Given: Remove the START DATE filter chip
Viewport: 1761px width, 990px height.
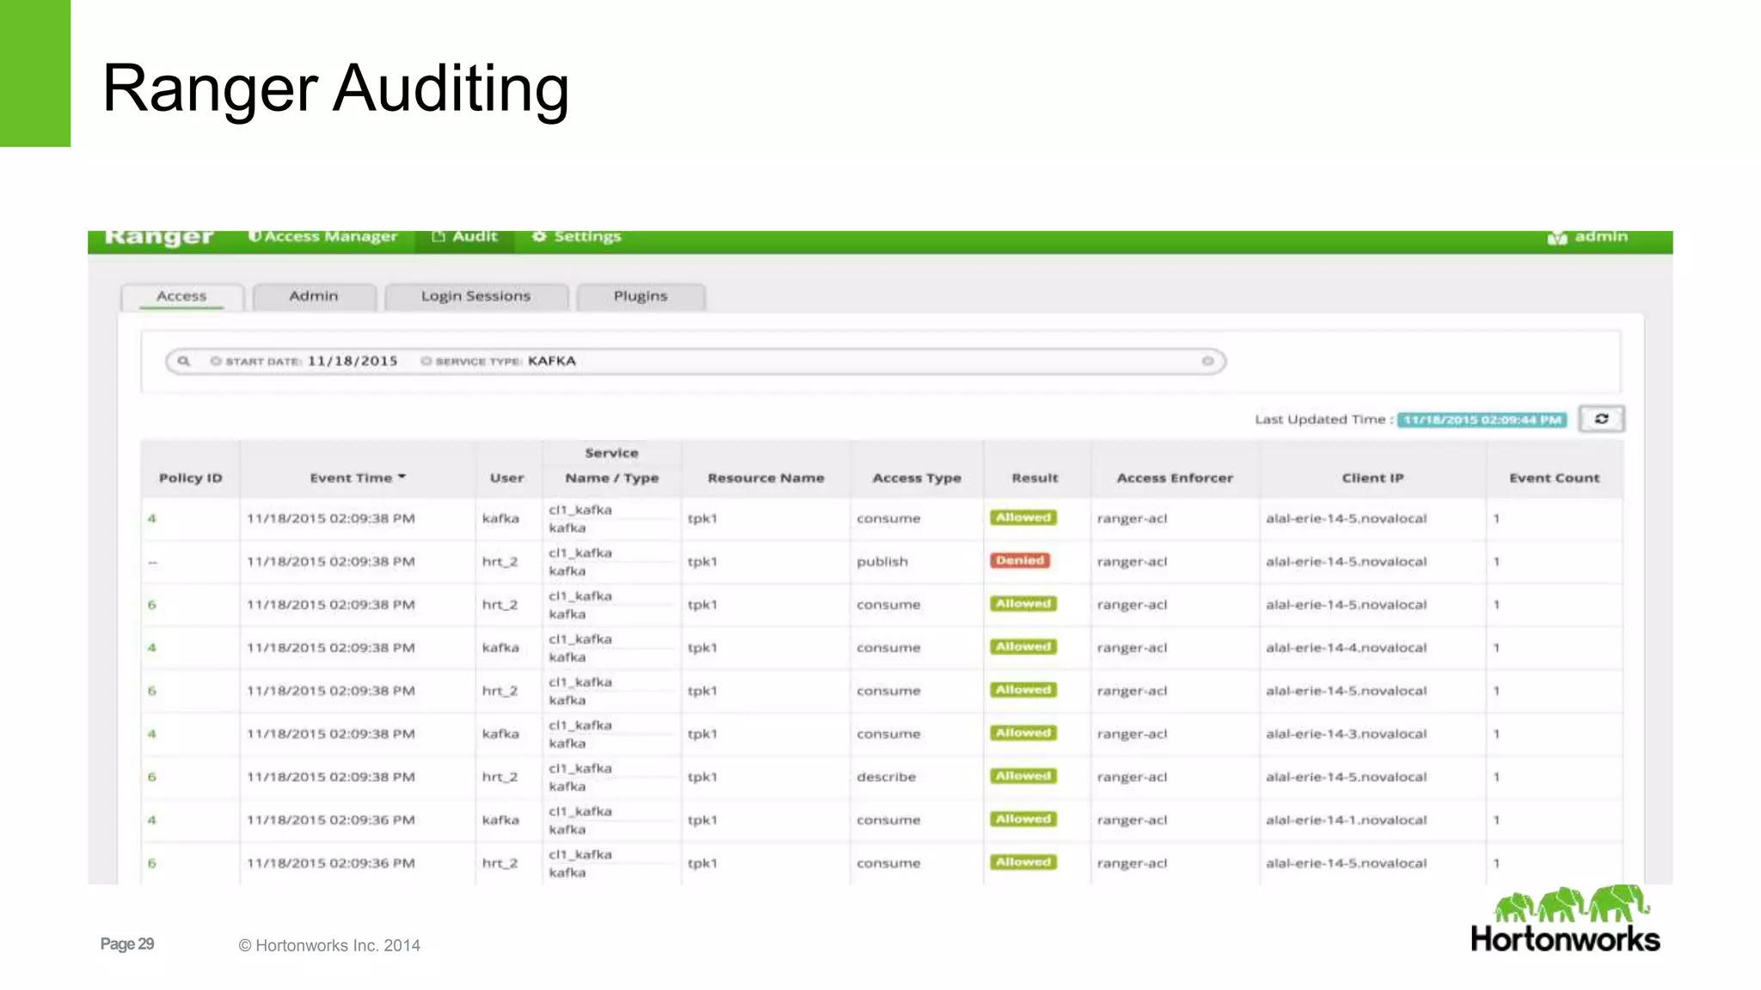Looking at the screenshot, I should click(x=216, y=361).
